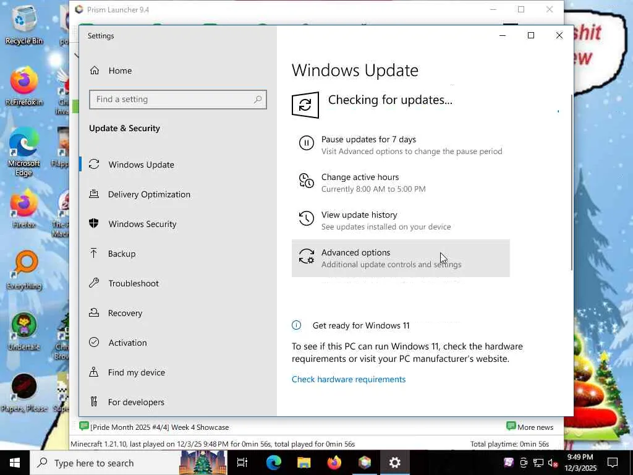Click the Settings gear taskbar icon

tap(395, 463)
